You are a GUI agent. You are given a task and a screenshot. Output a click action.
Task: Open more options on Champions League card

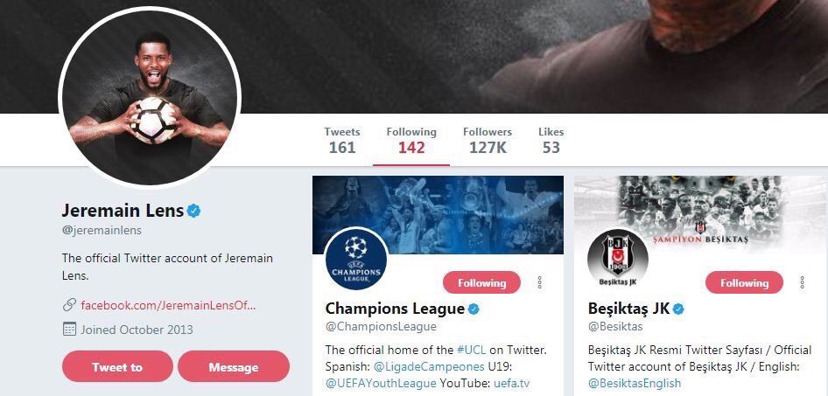(x=539, y=282)
